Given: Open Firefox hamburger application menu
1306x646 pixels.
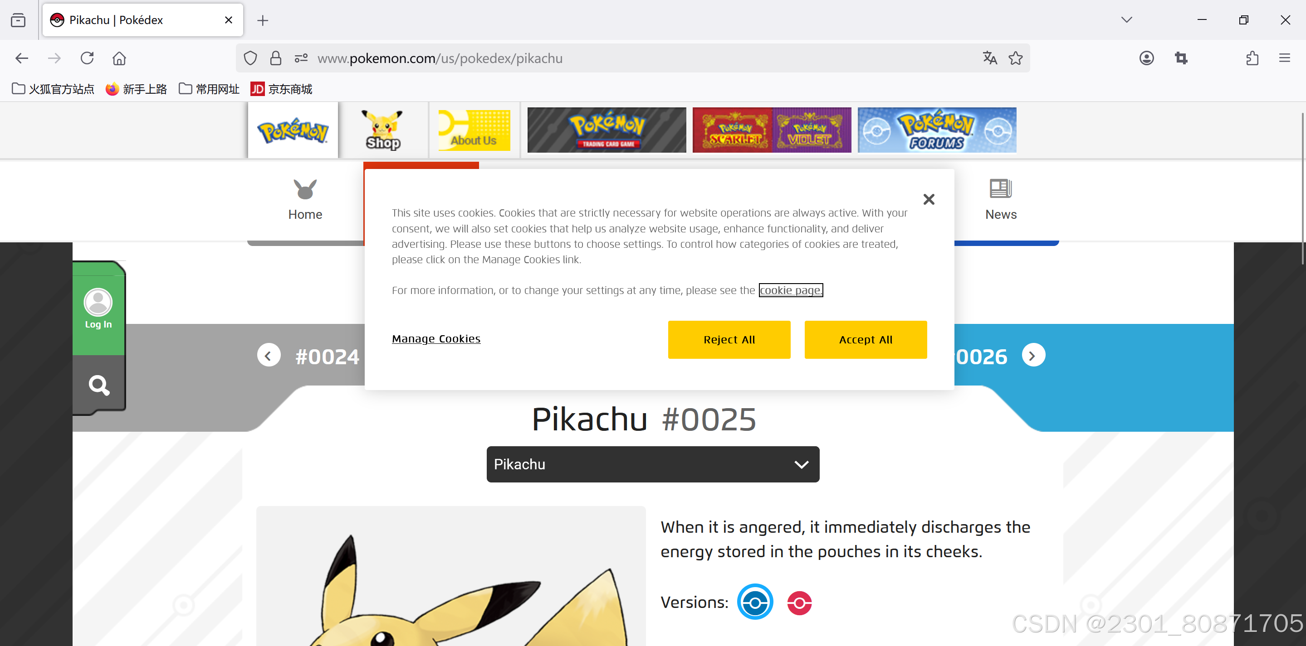Looking at the screenshot, I should tap(1284, 58).
